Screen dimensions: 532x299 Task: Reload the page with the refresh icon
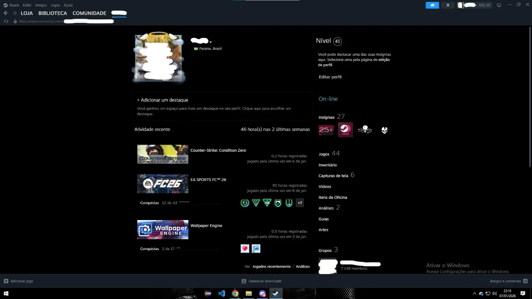pyautogui.click(x=6, y=21)
